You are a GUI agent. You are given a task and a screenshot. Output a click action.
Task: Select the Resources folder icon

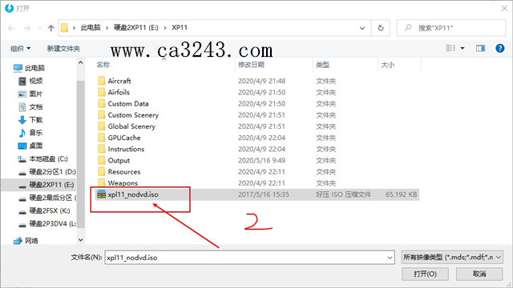pyautogui.click(x=102, y=172)
